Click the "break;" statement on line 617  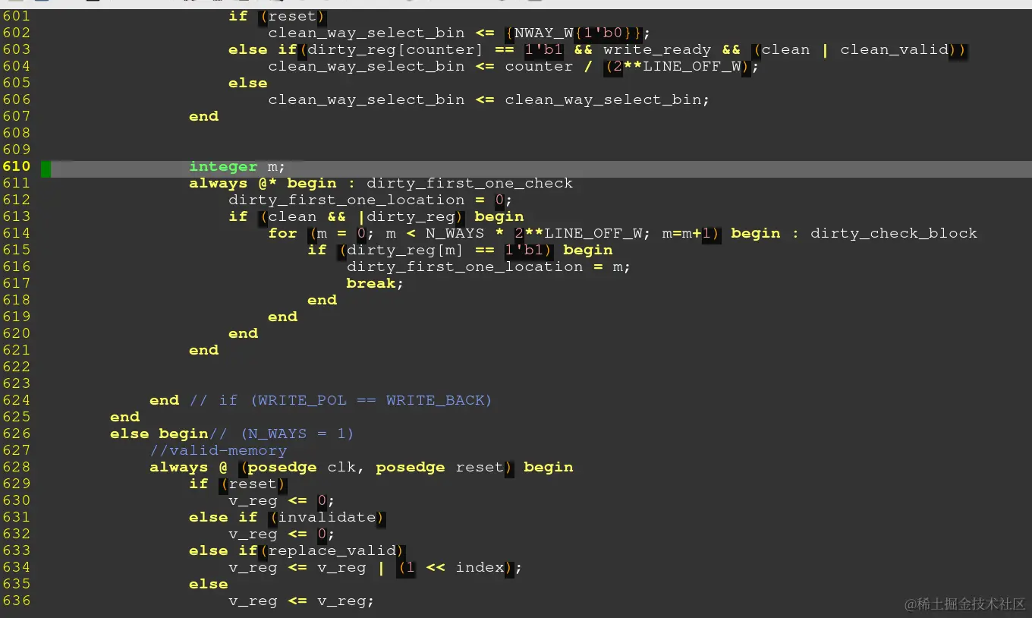[x=376, y=284]
